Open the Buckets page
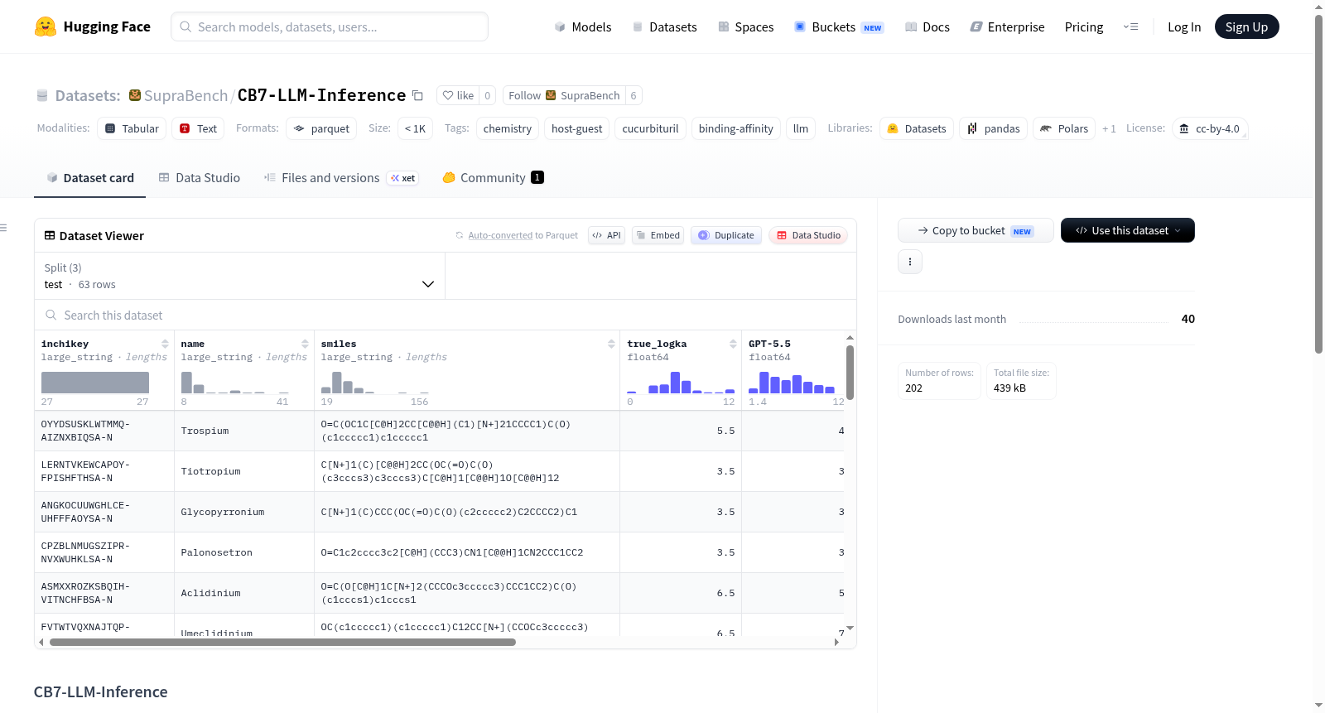 click(839, 26)
